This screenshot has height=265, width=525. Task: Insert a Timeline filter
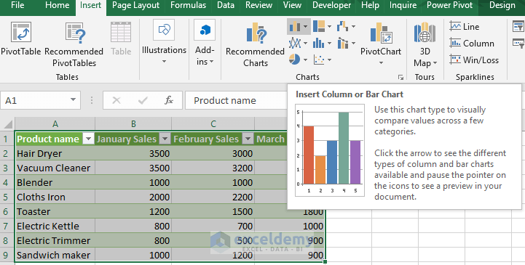click(x=518, y=43)
